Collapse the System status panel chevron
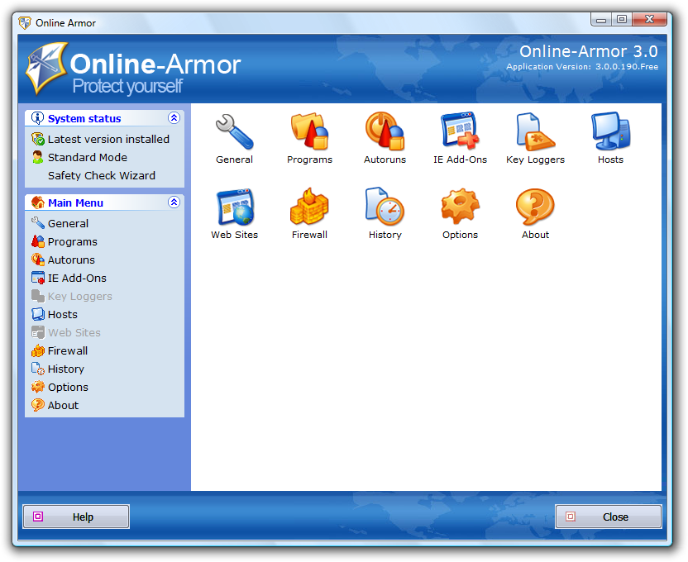 point(174,118)
